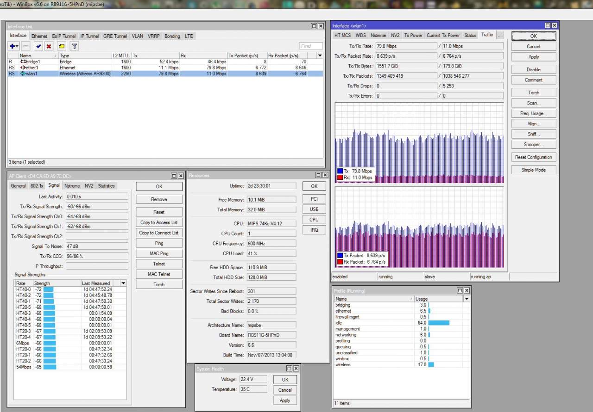Image resolution: width=593 pixels, height=412 pixels.
Task: Open the funnel Filter icon in Interface List
Action: click(74, 46)
